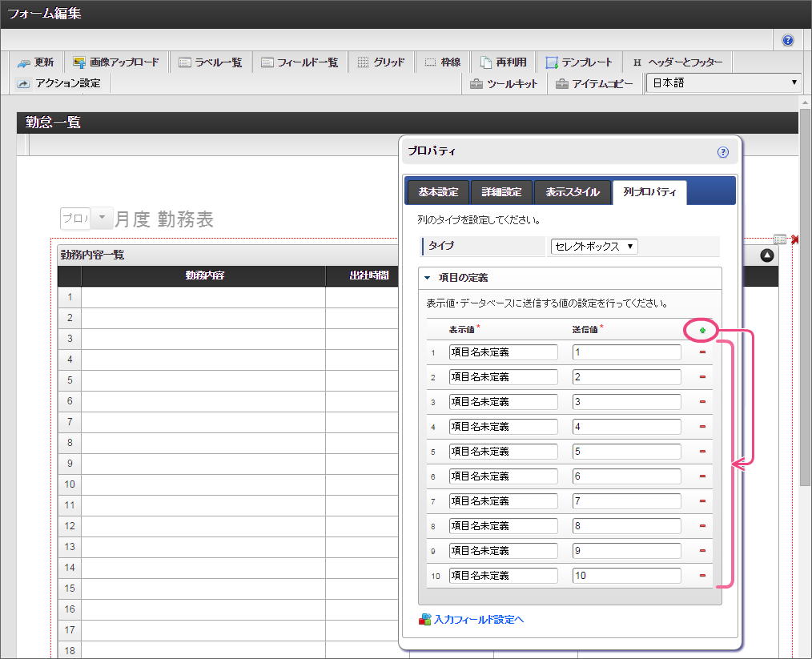
Task: Click the green plus add-row icon
Action: tap(702, 331)
